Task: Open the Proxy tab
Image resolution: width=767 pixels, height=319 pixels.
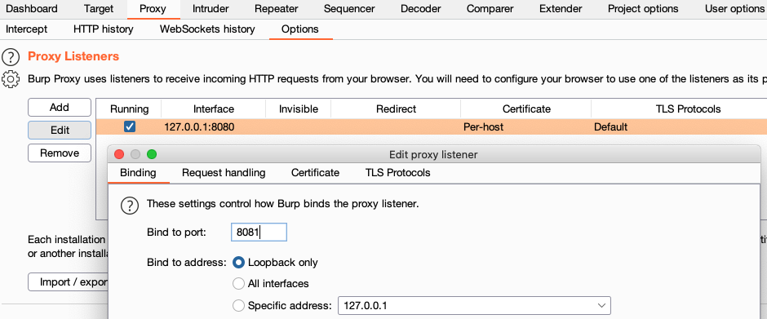Action: coord(153,9)
